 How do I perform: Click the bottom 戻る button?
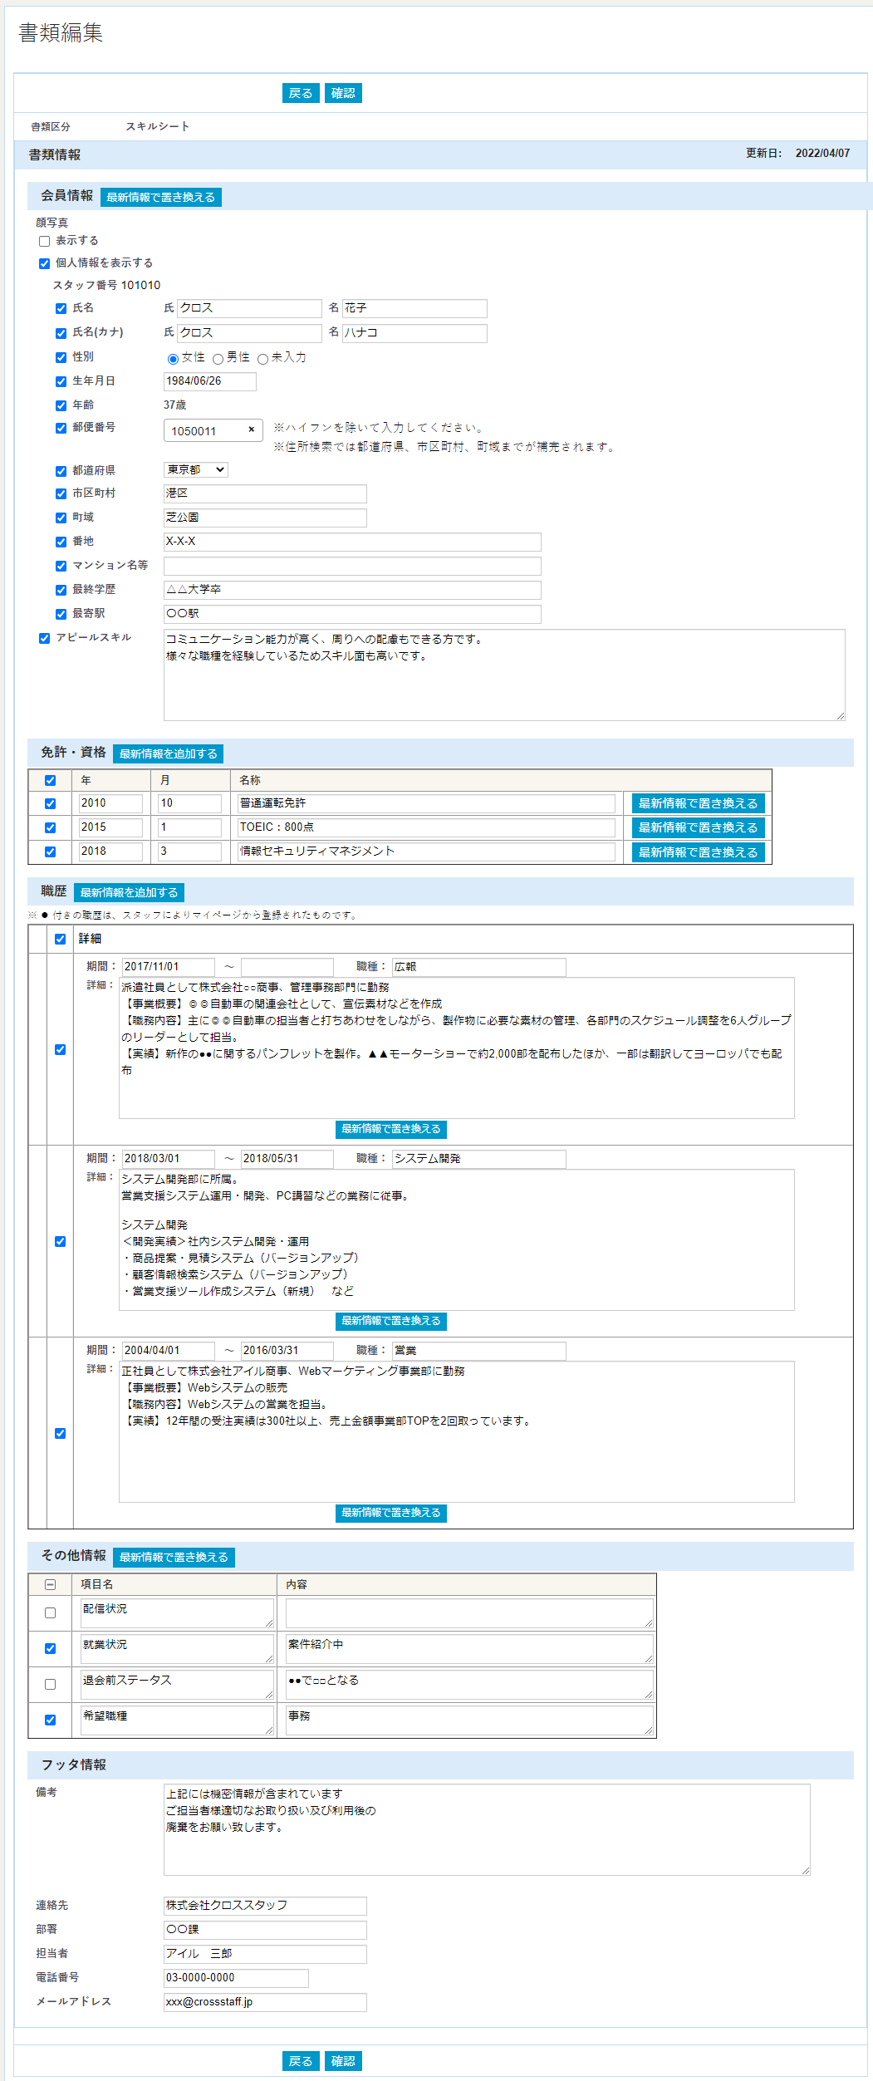click(301, 2061)
